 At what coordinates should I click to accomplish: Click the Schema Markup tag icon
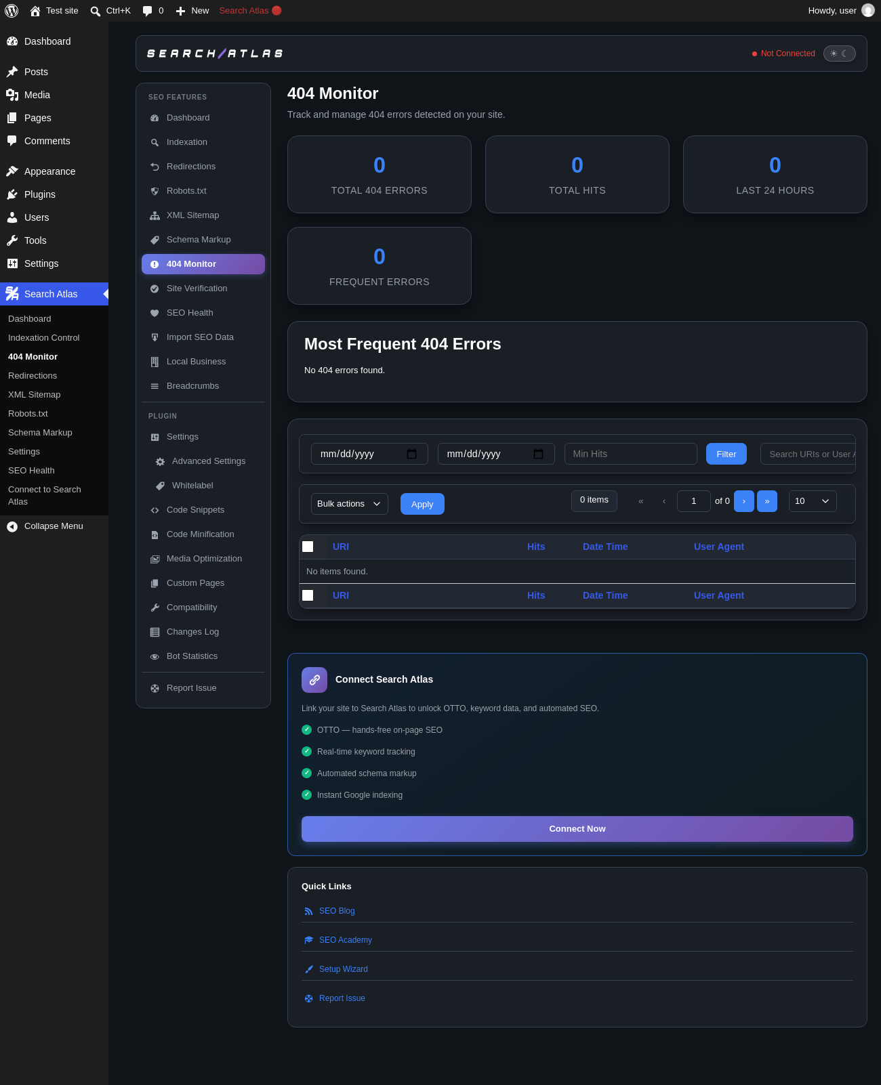(x=155, y=240)
